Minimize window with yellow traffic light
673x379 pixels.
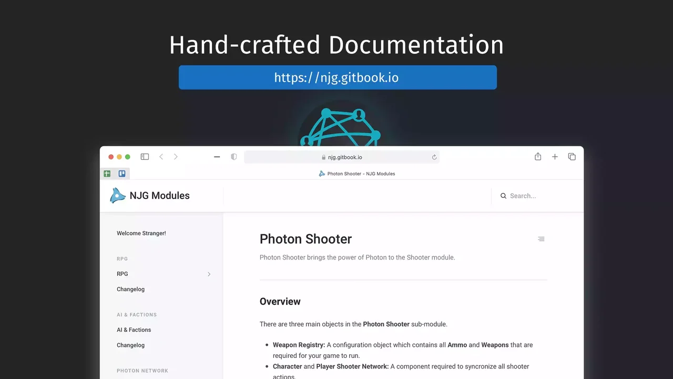pyautogui.click(x=119, y=157)
